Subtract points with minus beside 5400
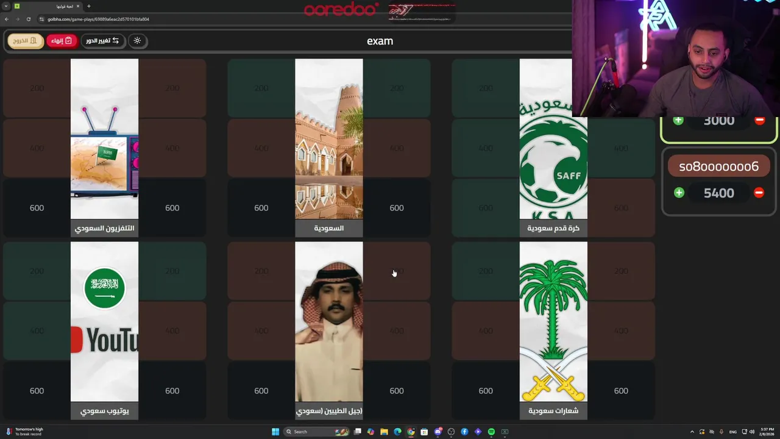 (759, 193)
